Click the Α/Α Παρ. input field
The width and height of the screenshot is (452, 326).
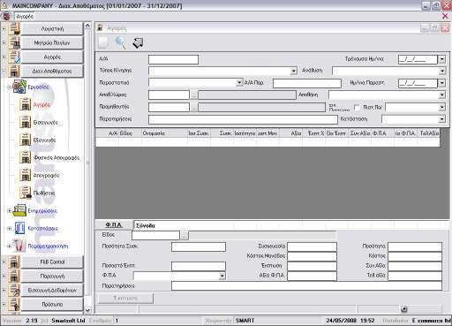pyautogui.click(x=307, y=83)
